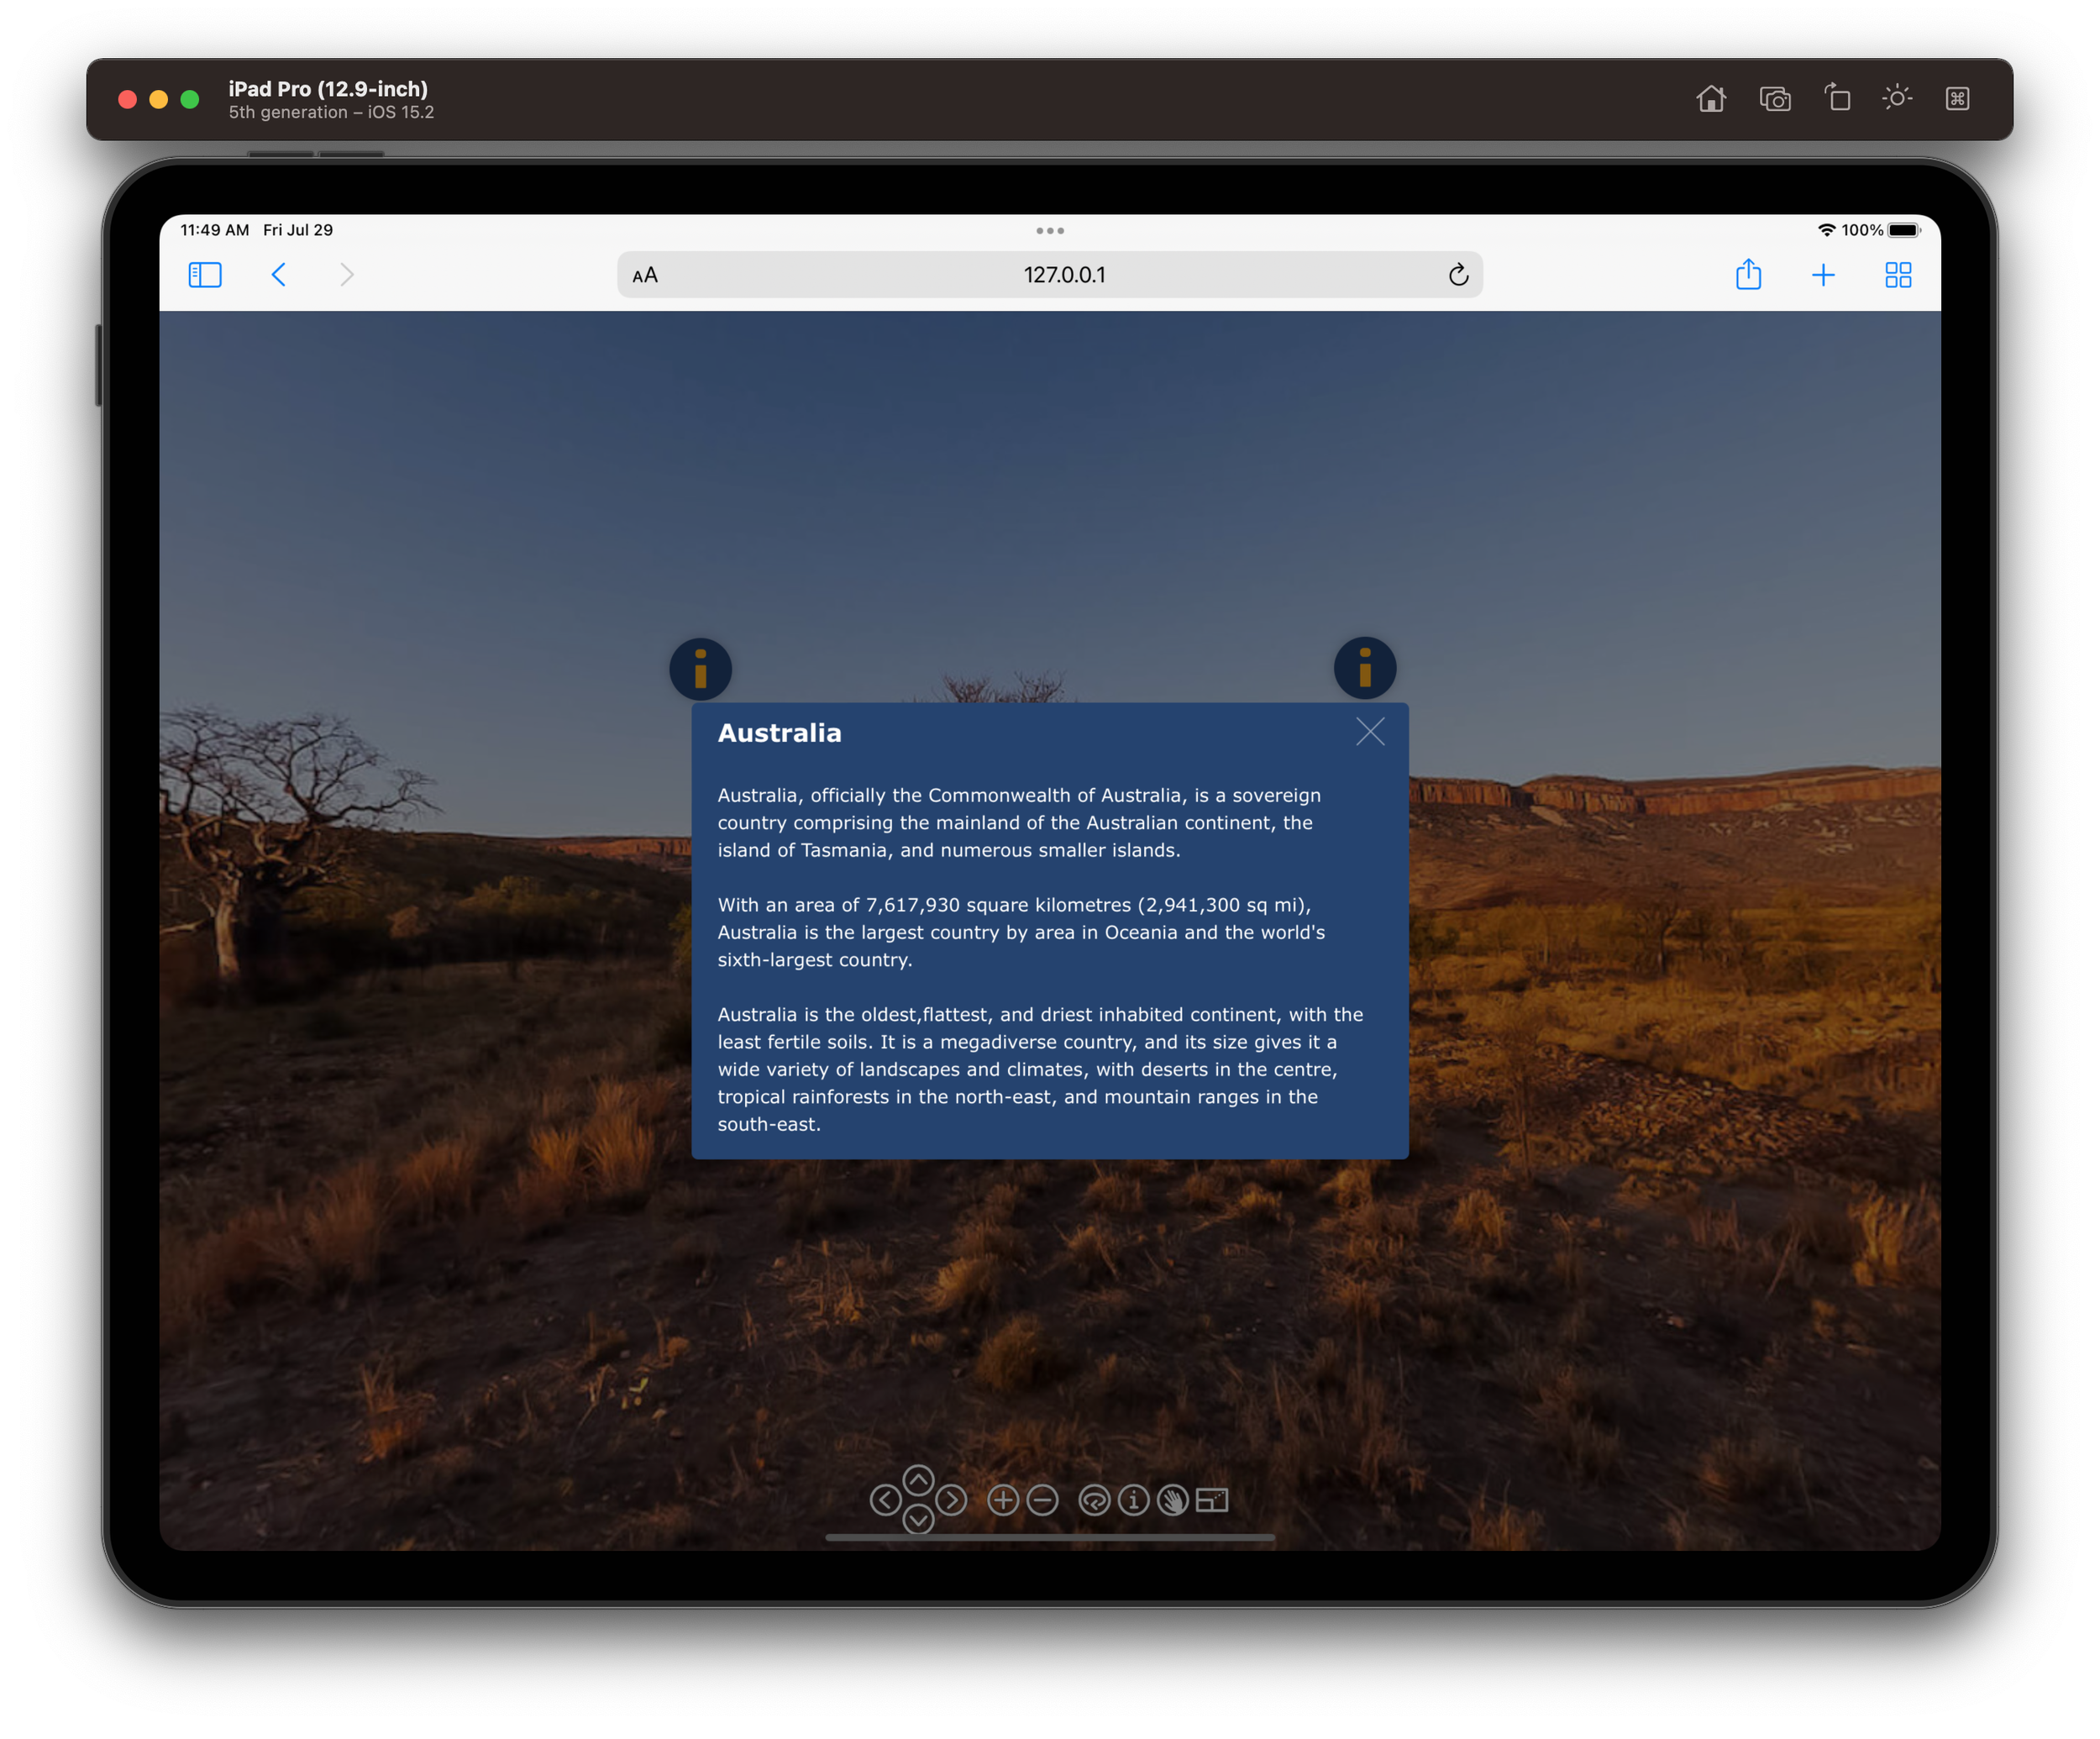This screenshot has width=2100, height=1739.
Task: Pan the panorama right with arrow button
Action: pos(951,1500)
